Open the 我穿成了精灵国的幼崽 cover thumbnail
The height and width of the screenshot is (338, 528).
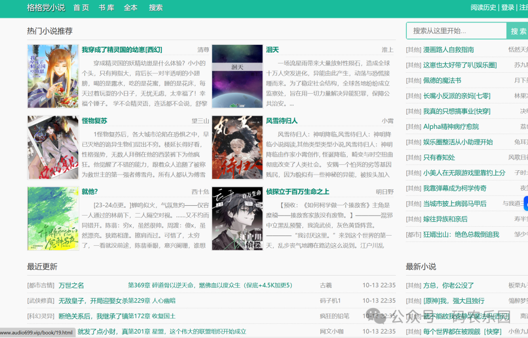click(x=52, y=76)
